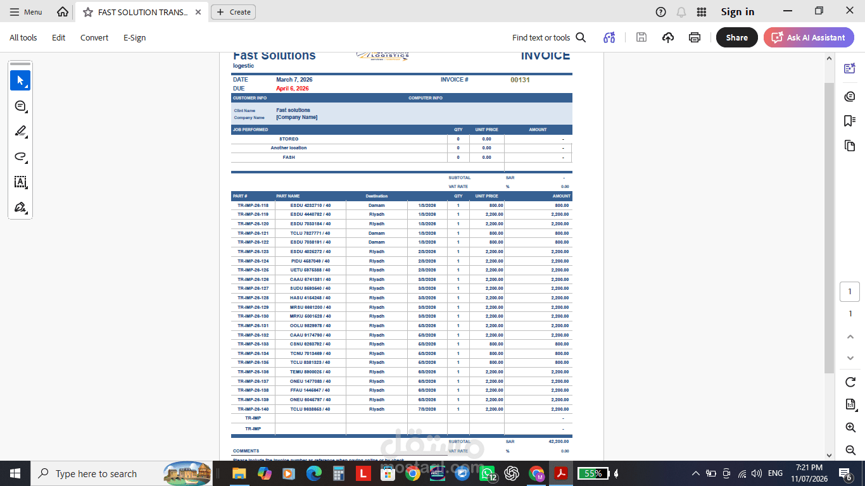Choose the Draw freehand tool
Viewport: 865px width, 486px height.
click(x=20, y=156)
